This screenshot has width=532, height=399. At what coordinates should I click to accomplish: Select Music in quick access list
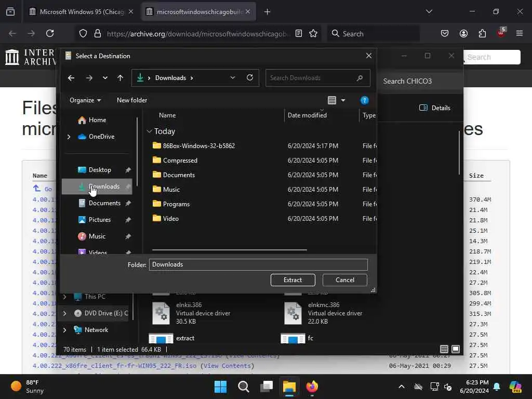97,236
